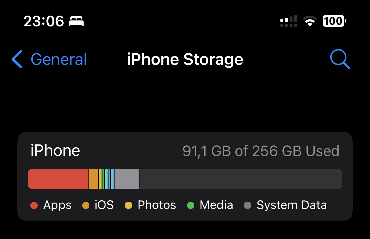
Task: Tap the yellow Photos legend dot
Action: 128,206
